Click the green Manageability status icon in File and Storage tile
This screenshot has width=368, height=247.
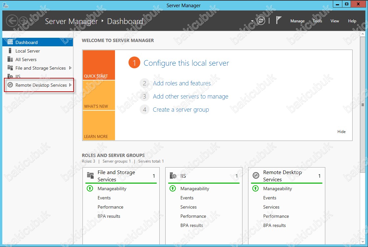tap(90, 188)
